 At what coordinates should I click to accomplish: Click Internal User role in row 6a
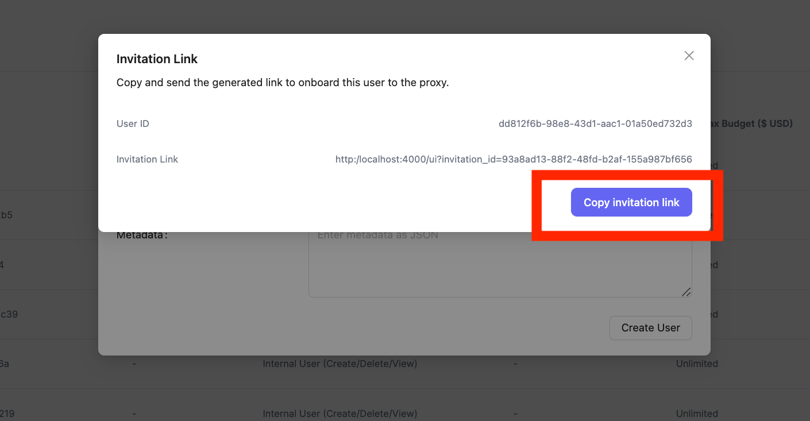(x=340, y=364)
